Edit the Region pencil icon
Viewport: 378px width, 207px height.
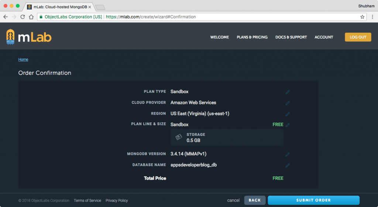[x=288, y=114]
